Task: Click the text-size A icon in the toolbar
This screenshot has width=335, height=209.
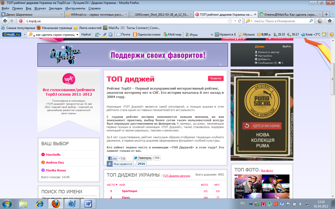Action: point(97,34)
